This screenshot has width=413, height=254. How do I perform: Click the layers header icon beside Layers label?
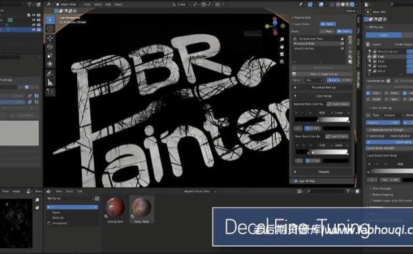tap(368, 44)
